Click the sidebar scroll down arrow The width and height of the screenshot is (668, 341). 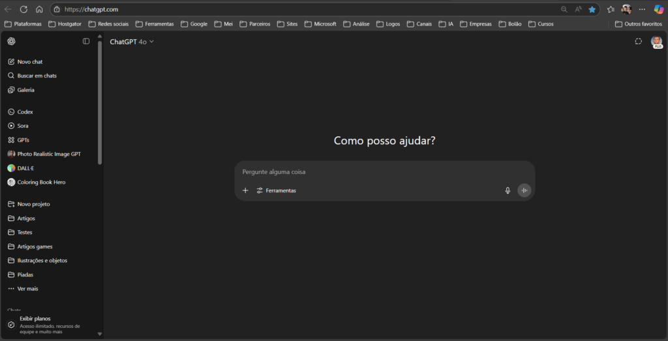coord(100,334)
